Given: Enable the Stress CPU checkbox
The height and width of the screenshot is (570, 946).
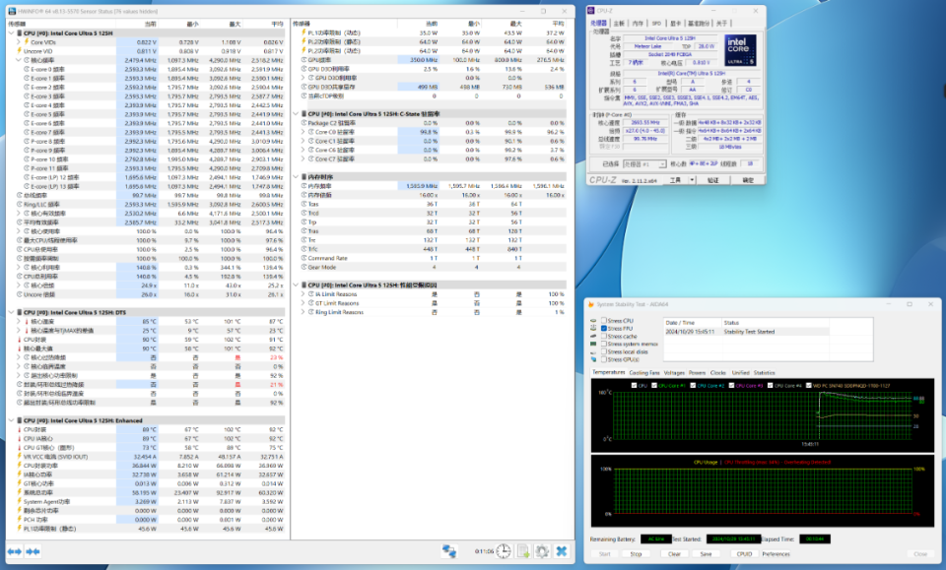Looking at the screenshot, I should tap(604, 321).
